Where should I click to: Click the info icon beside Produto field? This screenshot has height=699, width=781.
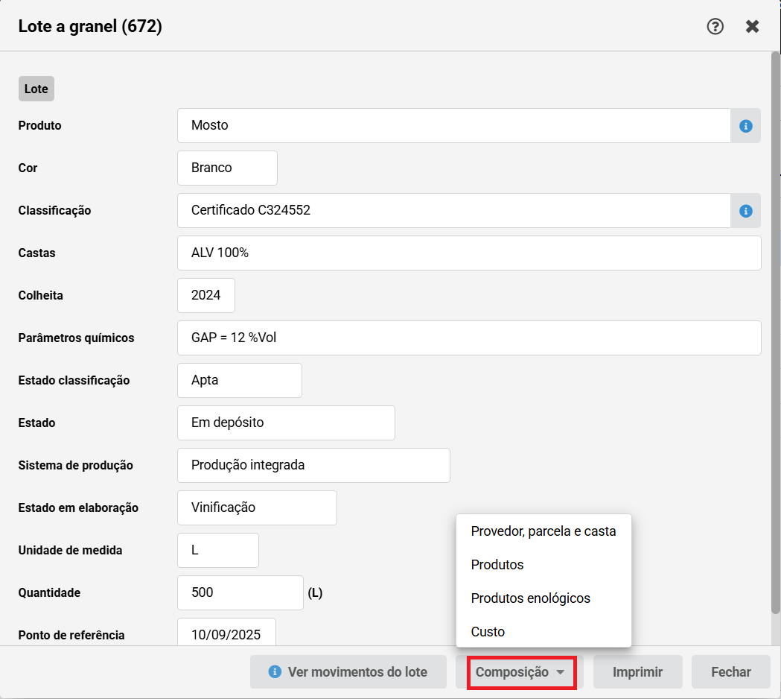tap(745, 126)
